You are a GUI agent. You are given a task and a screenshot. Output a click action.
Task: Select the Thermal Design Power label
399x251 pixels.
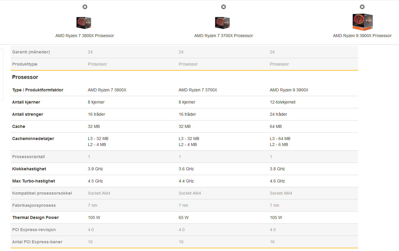coord(36,217)
